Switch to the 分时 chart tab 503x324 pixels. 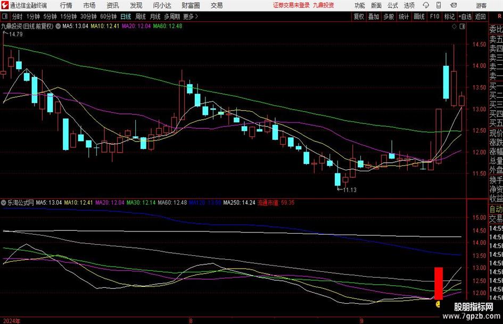click(x=18, y=16)
